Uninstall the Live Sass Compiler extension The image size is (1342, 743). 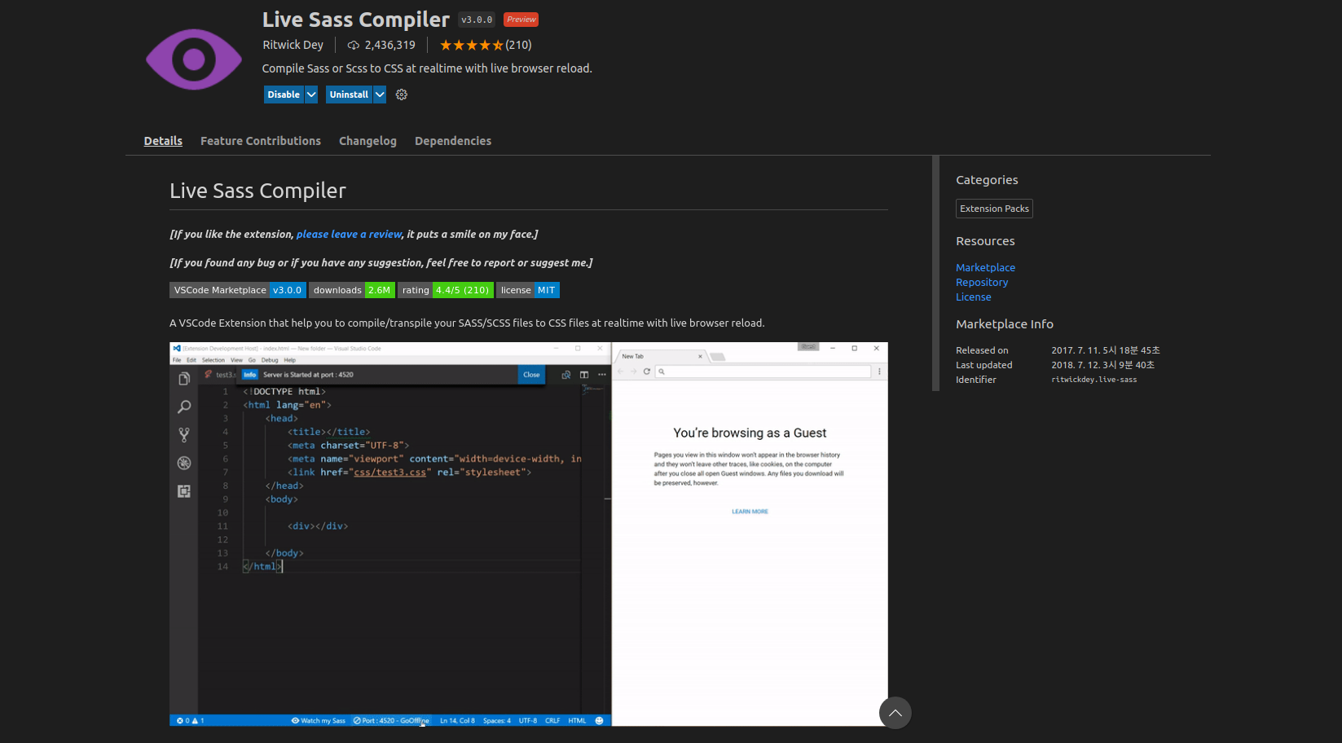tap(349, 95)
